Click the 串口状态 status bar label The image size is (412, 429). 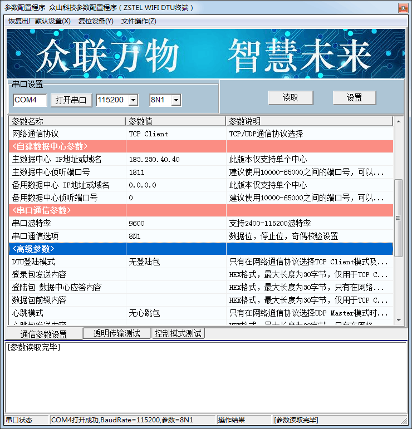tap(19, 420)
